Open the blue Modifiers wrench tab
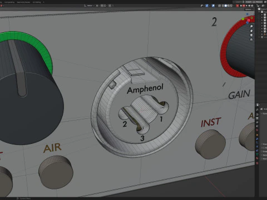267x200 pixels. point(257,139)
